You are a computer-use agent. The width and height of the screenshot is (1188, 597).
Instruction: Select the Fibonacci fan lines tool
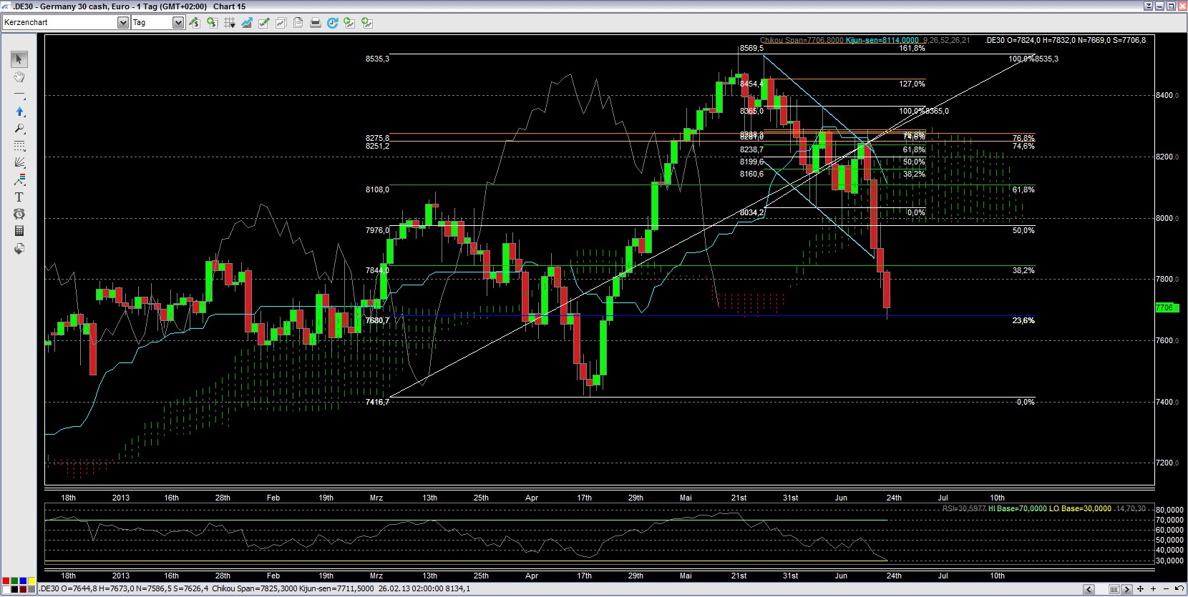(x=19, y=163)
